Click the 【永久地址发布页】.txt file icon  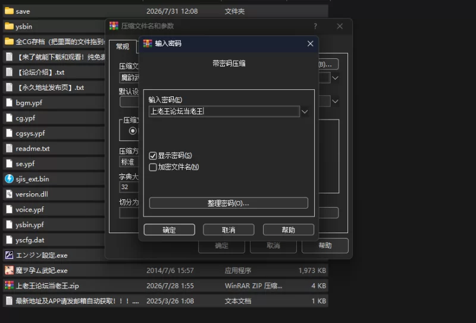(x=9, y=87)
